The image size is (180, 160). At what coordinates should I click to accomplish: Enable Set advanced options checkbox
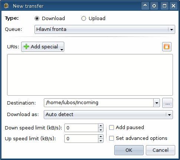click(x=111, y=138)
